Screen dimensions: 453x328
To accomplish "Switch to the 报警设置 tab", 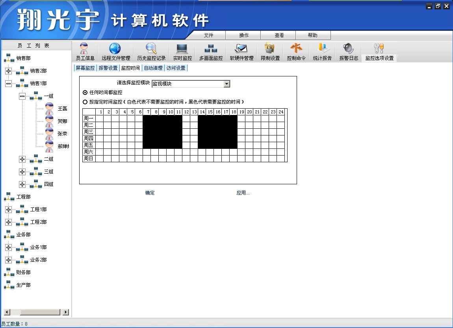I will (x=108, y=68).
